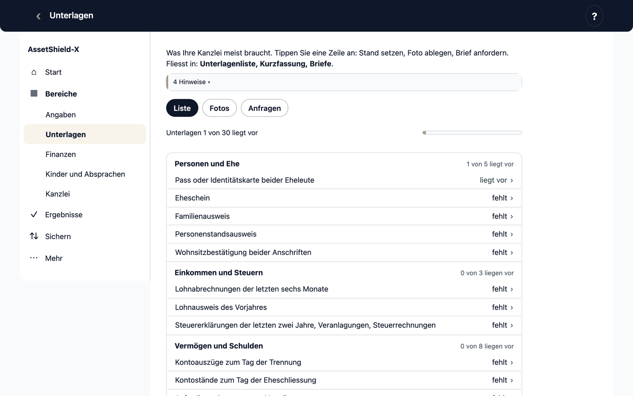Viewport: 633px width, 396px height.
Task: Open Kinder und Absprachen section
Action: 85,174
